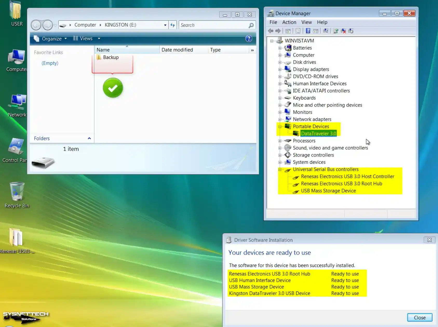Select Renesas Electronics USB 3.0 Host Controller
The image size is (438, 327).
[x=347, y=176]
